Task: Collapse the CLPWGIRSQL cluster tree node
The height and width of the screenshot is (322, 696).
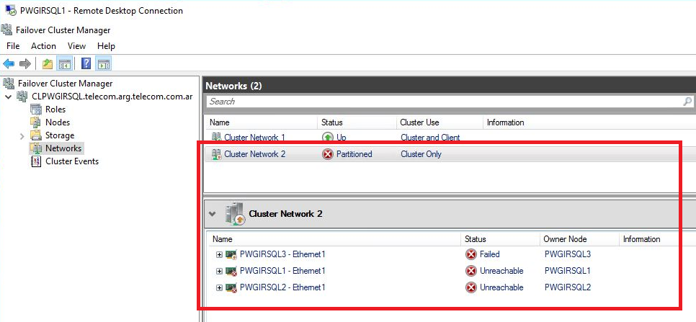Action: [9, 97]
